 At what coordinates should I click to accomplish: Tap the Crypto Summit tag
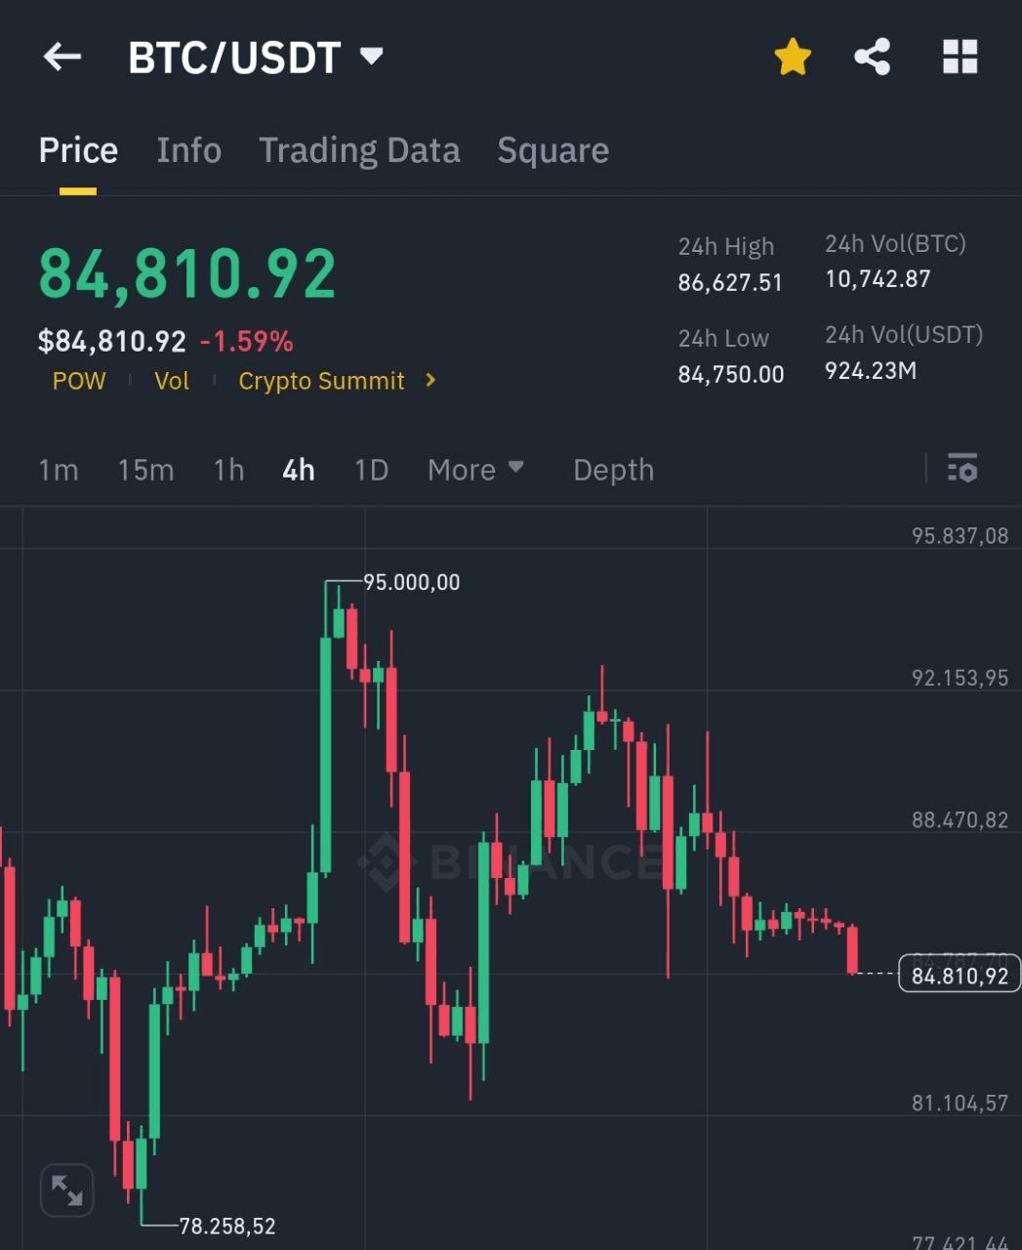click(321, 381)
